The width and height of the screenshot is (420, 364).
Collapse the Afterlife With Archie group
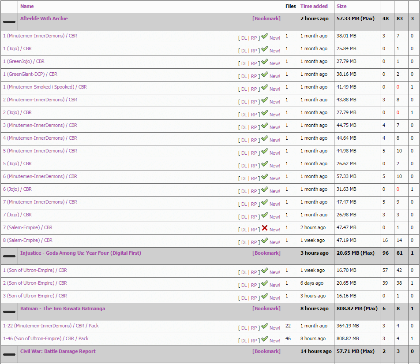click(x=9, y=22)
